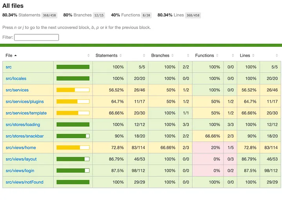
Task: Select the 72.8% statements cell for home
Action: tap(110, 148)
